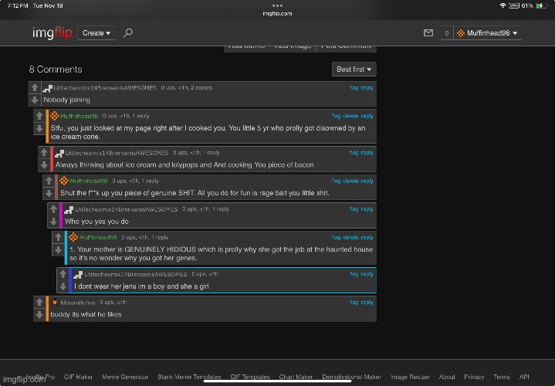Click the imgflip logo

(53, 33)
